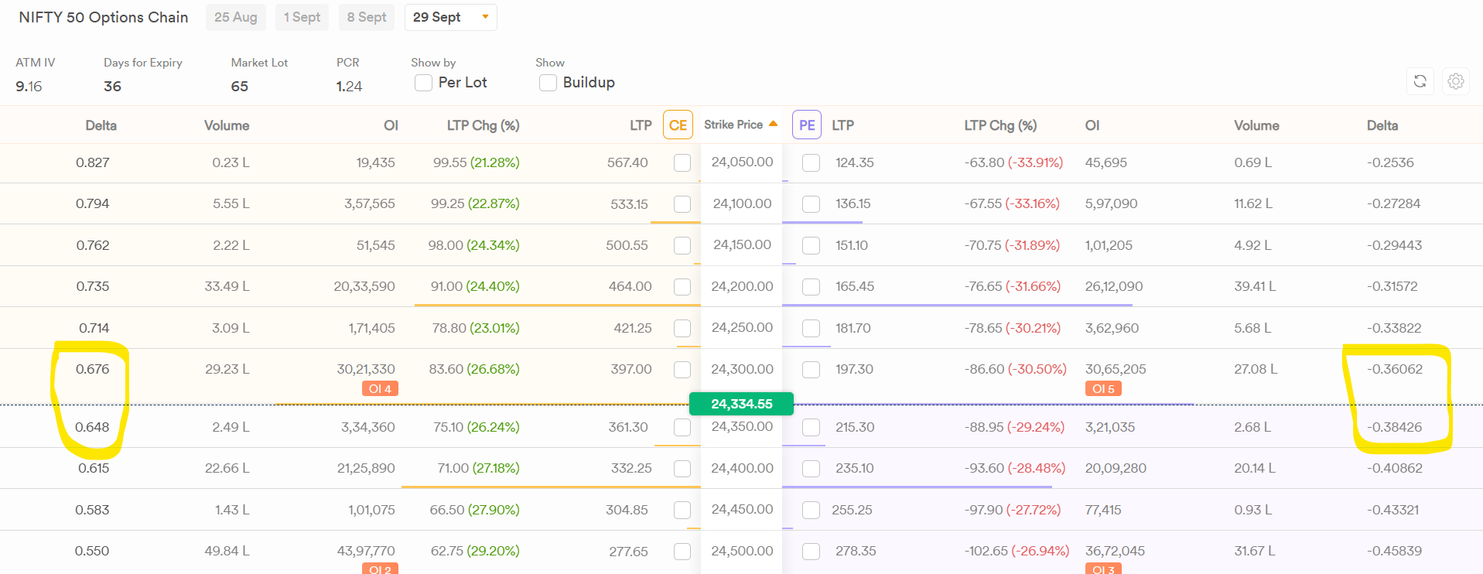The height and width of the screenshot is (574, 1483).
Task: Select CE checkbox for 24,150.00 strike
Action: coord(682,245)
